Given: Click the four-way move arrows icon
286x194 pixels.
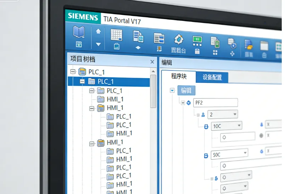Looking at the screenshot, I should pyautogui.click(x=232, y=54).
